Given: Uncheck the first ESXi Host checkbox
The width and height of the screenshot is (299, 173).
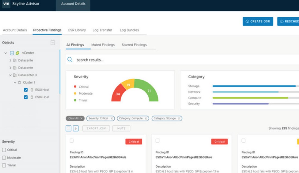Looking at the screenshot, I should pos(26,90).
